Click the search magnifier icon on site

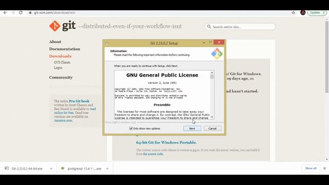[x=209, y=27]
